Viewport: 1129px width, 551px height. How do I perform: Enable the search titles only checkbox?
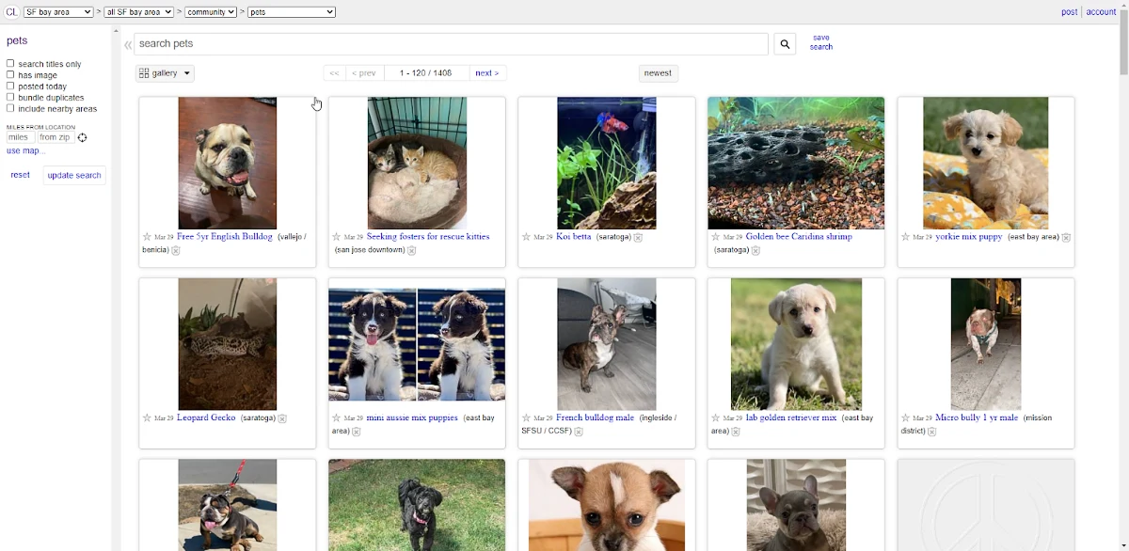pos(10,64)
